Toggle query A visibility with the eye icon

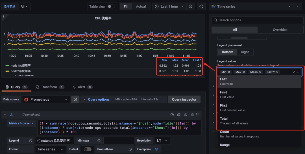tap(186, 115)
